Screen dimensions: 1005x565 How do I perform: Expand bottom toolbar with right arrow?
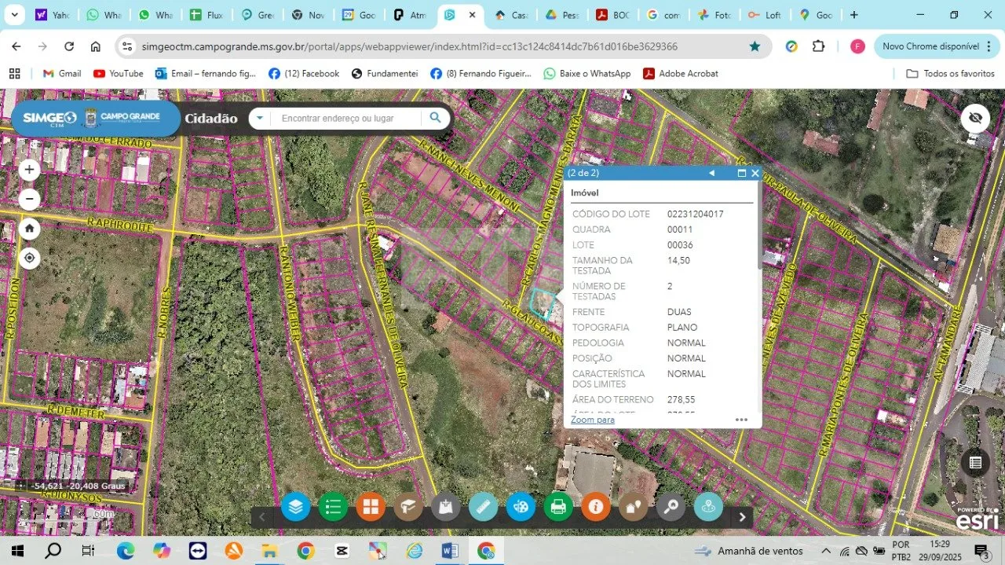tap(742, 517)
